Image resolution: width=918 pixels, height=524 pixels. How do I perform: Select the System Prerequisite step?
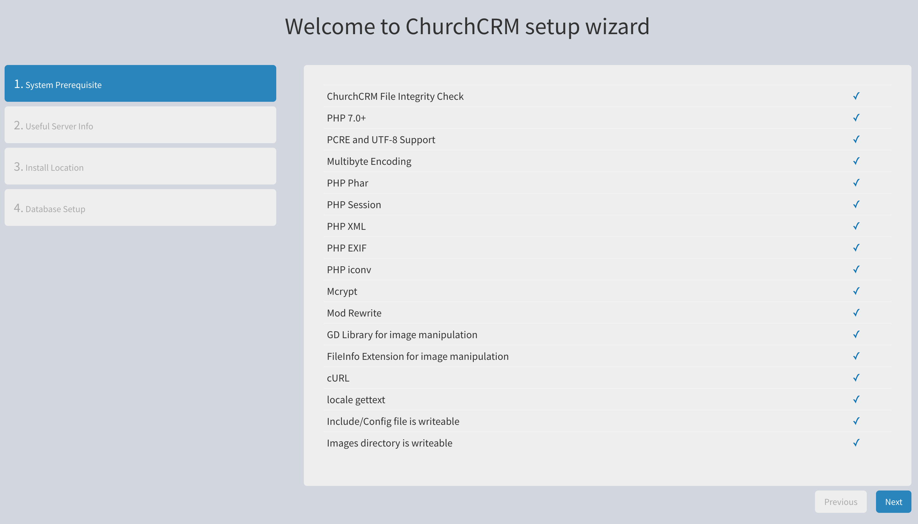(140, 83)
